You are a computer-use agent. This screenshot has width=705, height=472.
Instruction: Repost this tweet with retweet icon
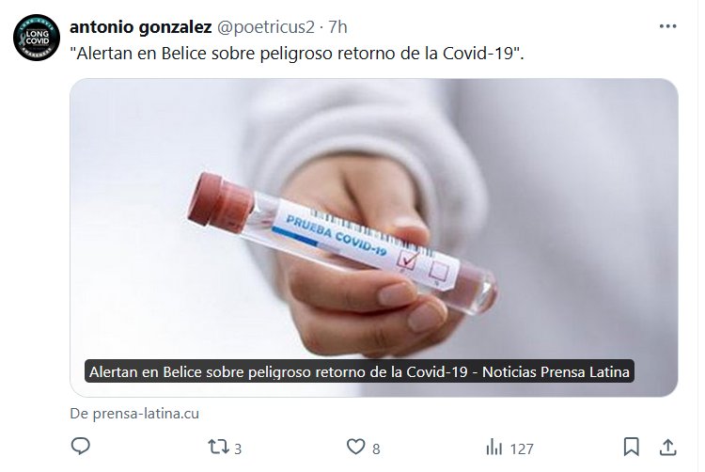(218, 447)
